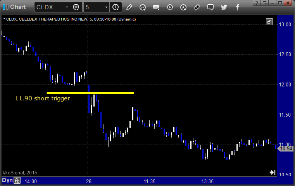
Task: Open the chat comment bubble icon
Action: 210,7
